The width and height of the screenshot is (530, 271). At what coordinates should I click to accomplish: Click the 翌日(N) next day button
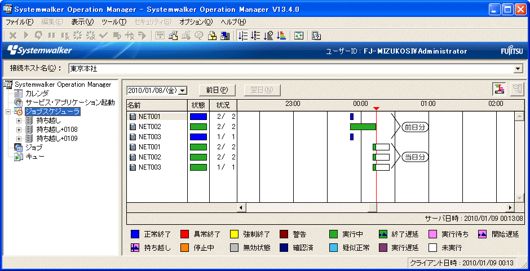coord(262,90)
